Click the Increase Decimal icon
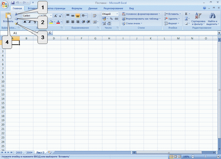Screen dimensions: 221x159 click(x=104, y=24)
